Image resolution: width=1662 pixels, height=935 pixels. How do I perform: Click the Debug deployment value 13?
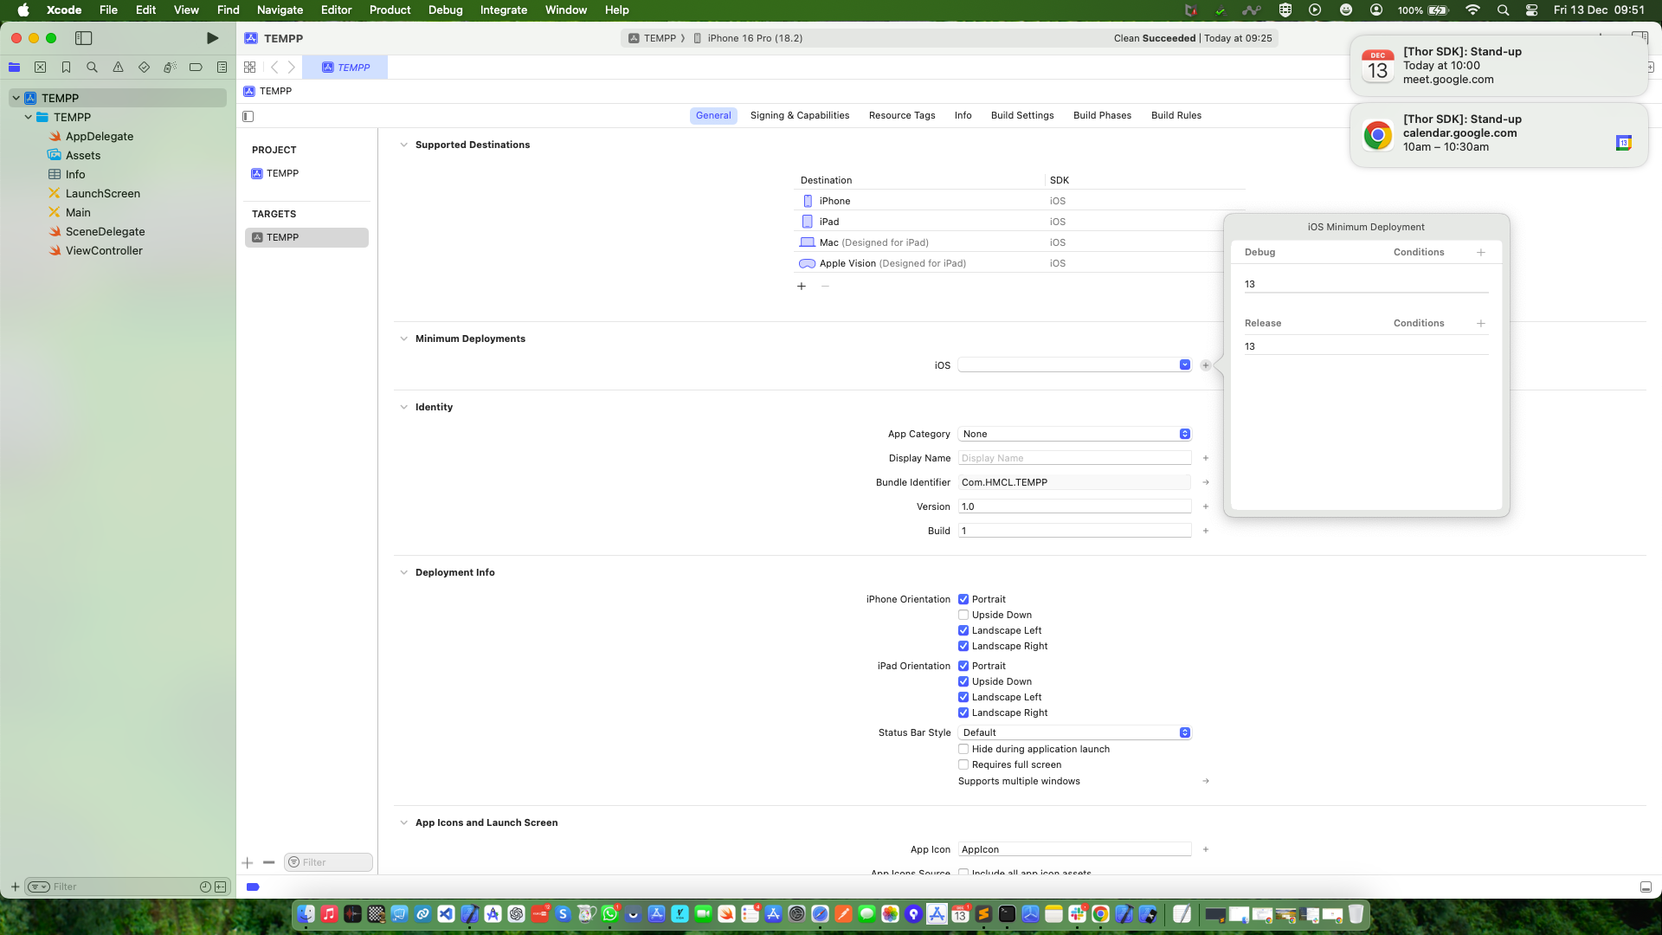click(x=1366, y=284)
